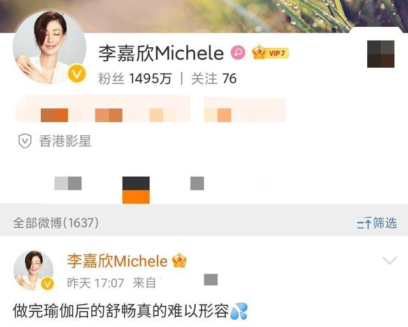Open 李嘉欣Michele post author name link
Viewport: 408px width, 327px height.
coord(117,261)
